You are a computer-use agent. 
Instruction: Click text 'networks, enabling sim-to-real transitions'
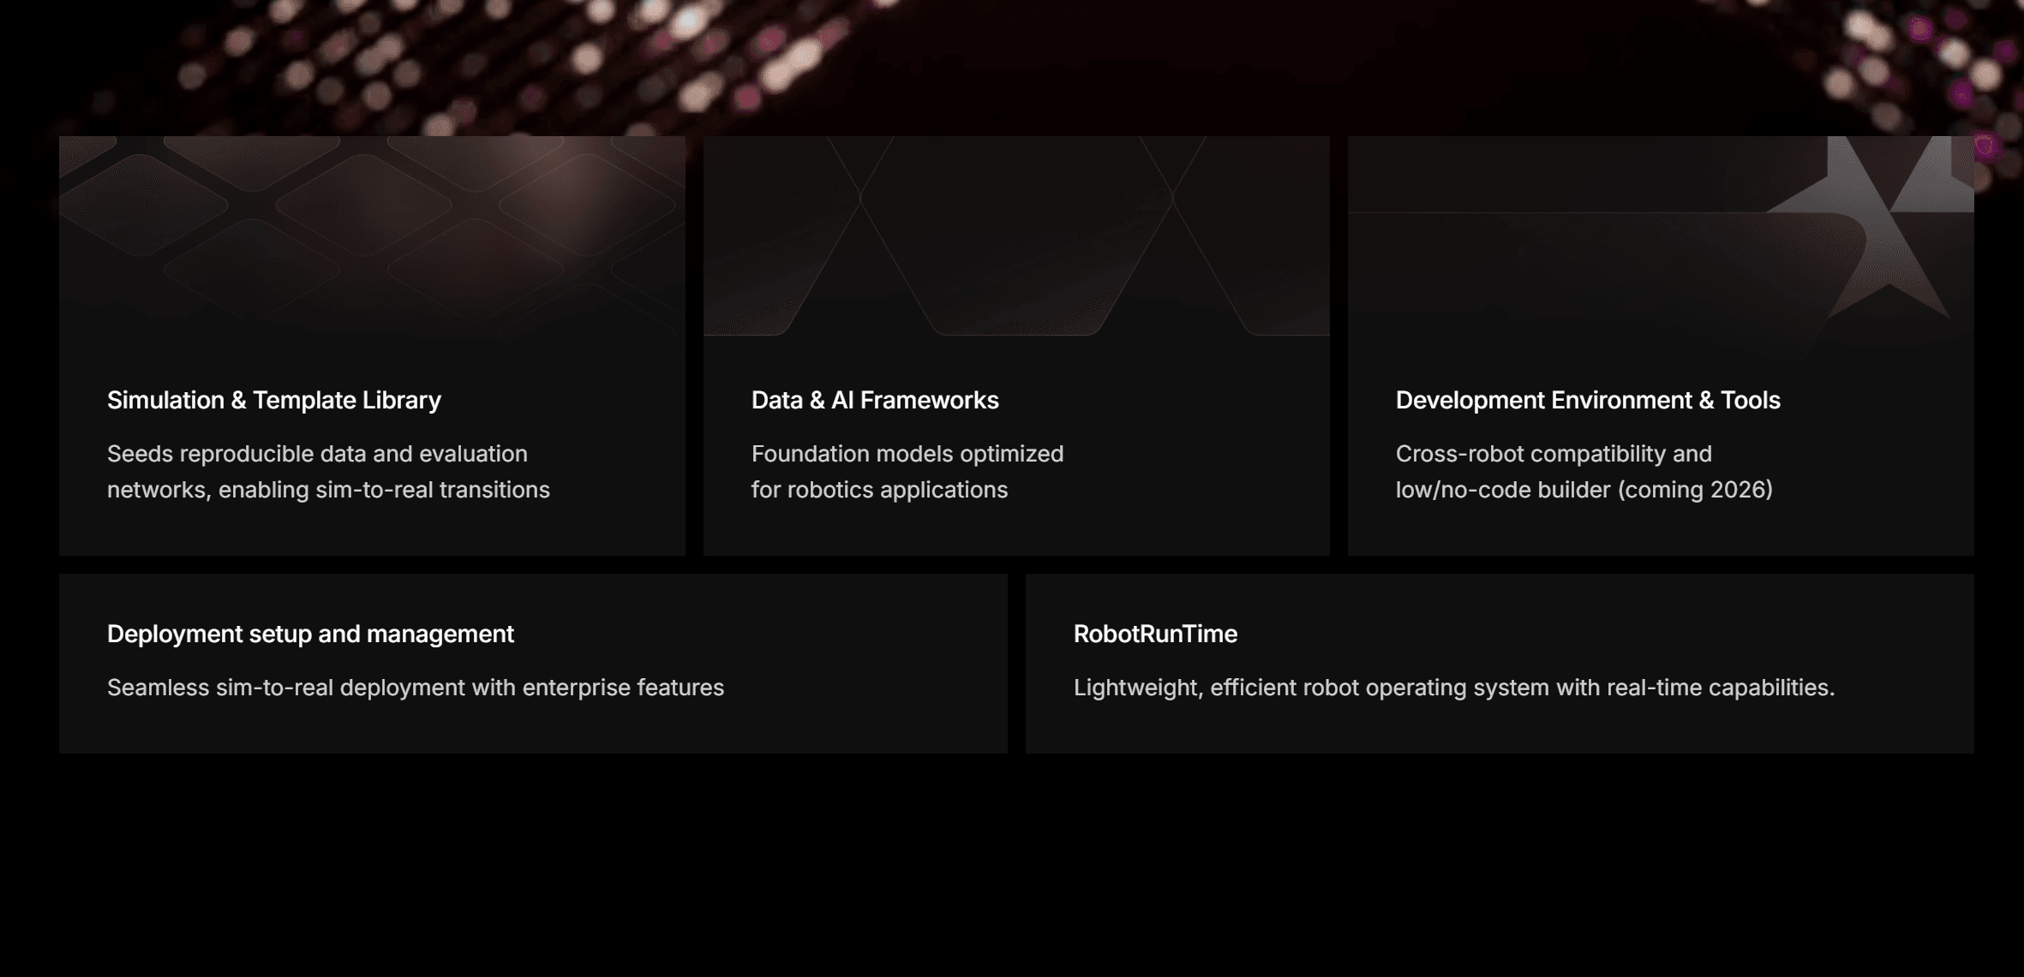point(328,490)
